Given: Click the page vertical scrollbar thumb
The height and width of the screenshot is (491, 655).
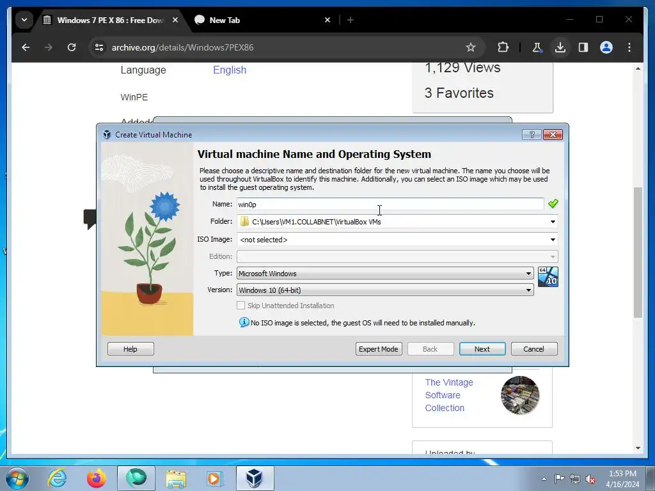Looking at the screenshot, I should (x=638, y=253).
